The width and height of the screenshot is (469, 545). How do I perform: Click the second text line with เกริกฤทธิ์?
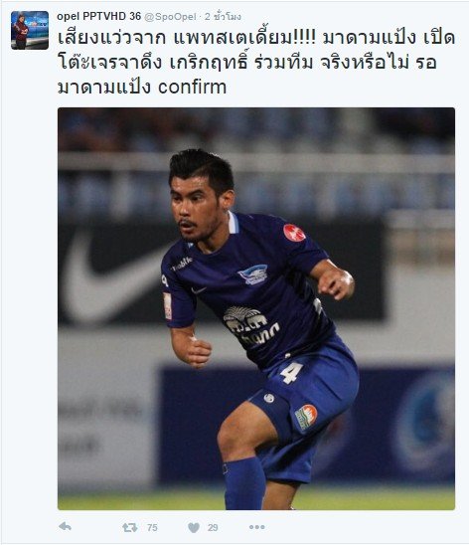(x=246, y=63)
